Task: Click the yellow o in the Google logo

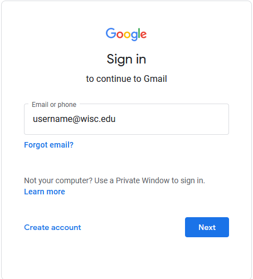Action: click(127, 35)
